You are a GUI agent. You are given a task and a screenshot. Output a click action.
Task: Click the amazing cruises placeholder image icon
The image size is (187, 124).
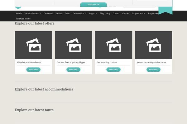pyautogui.click(x=113, y=45)
